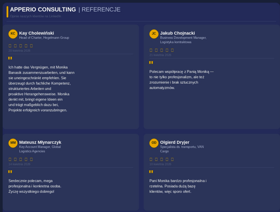Viewport: 280px width, 212px height.
Task: Click the subtitle Opinie naszych klientów na LinkedIn
Action: coord(35,16)
